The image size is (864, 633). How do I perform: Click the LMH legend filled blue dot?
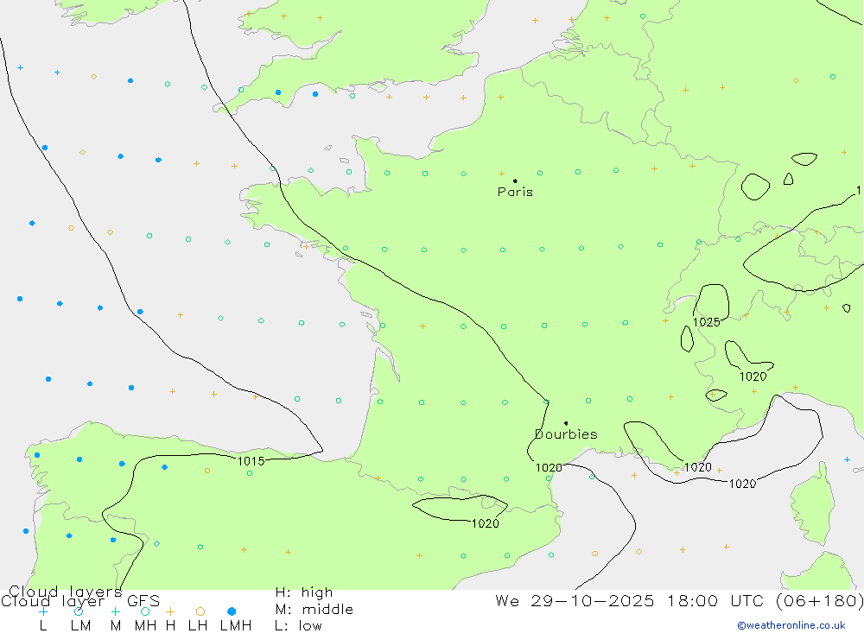tap(232, 611)
